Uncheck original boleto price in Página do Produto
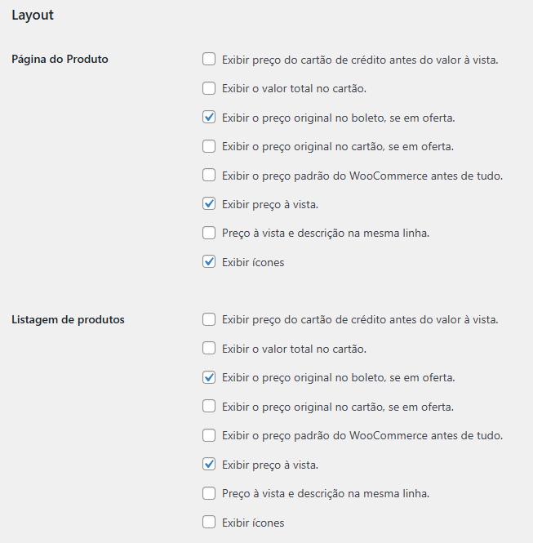533x543 pixels. pyautogui.click(x=209, y=118)
